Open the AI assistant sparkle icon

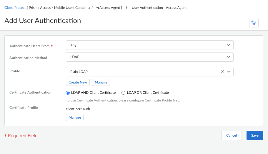tap(254, 23)
